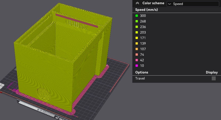
Task: Click the 10 mm/s magenta swatch
Action: [137, 66]
